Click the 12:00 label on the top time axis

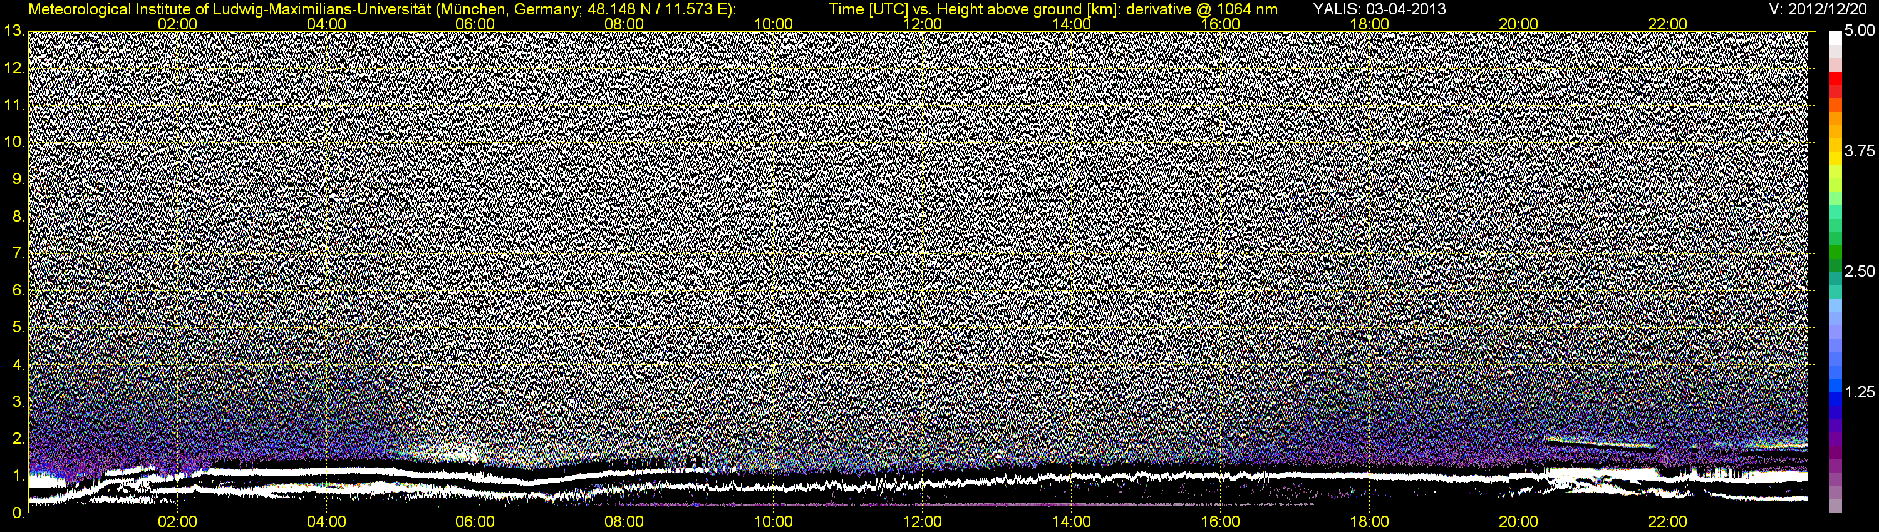922,24
